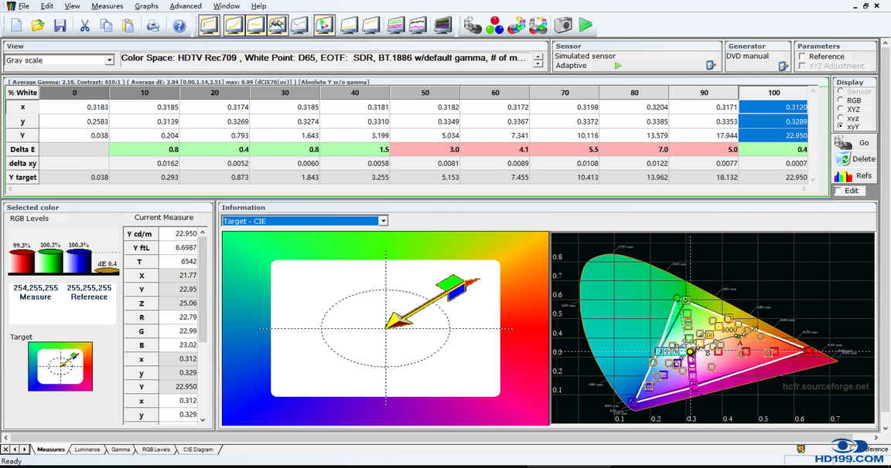
Task: Open the saturation shift graph with pink lines
Action: tap(418, 25)
